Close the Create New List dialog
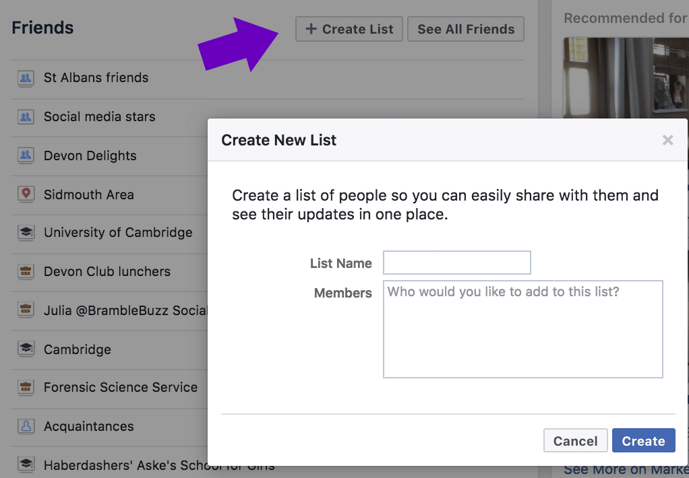 (667, 140)
